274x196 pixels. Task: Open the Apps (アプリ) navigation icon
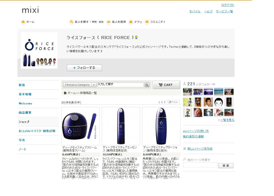point(131,22)
